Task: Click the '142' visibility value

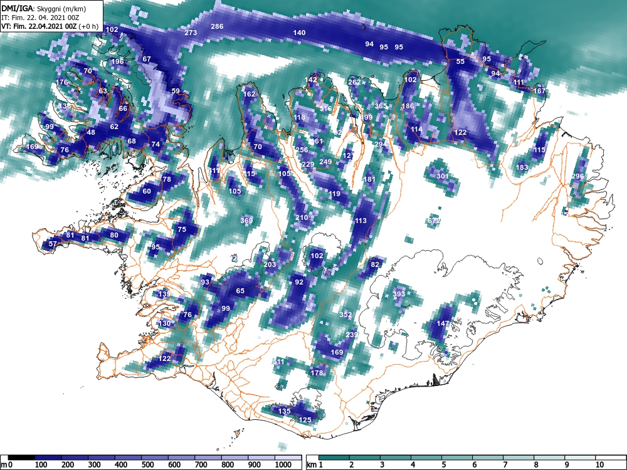Action: tap(311, 80)
